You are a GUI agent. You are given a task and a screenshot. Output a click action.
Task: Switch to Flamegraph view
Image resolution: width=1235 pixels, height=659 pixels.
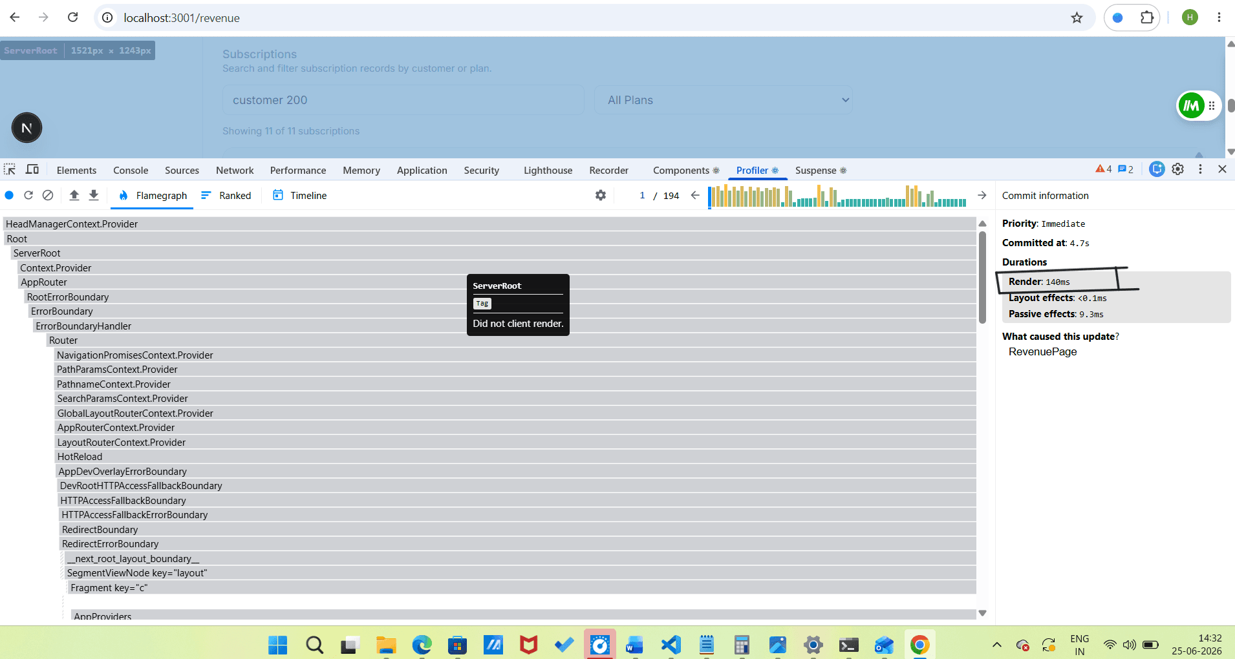153,195
